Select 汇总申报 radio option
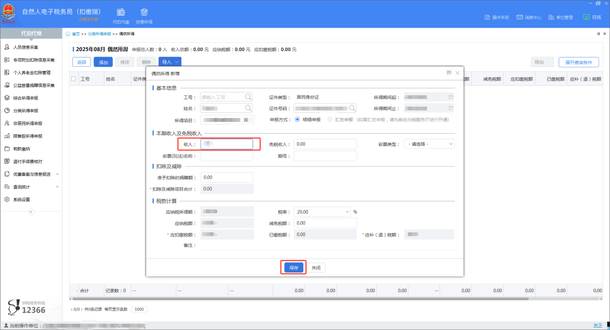The image size is (610, 330). [330, 120]
